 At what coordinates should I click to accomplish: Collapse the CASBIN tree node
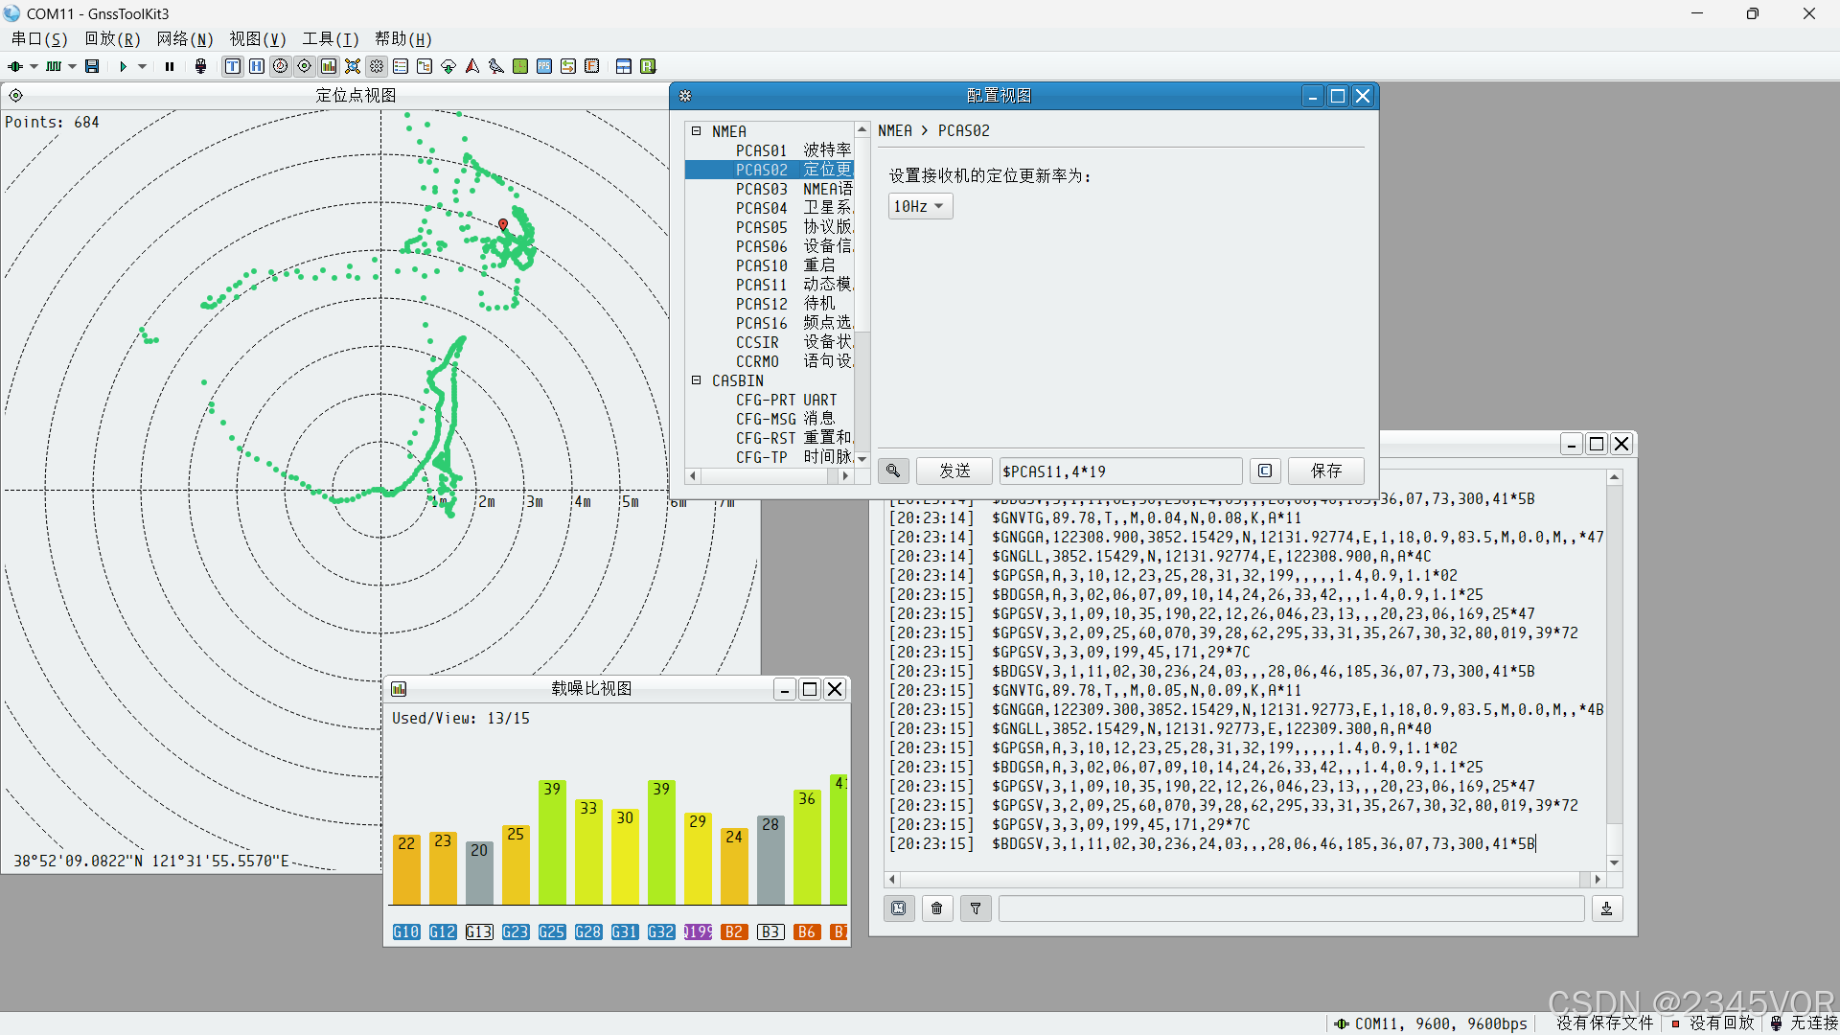(697, 380)
